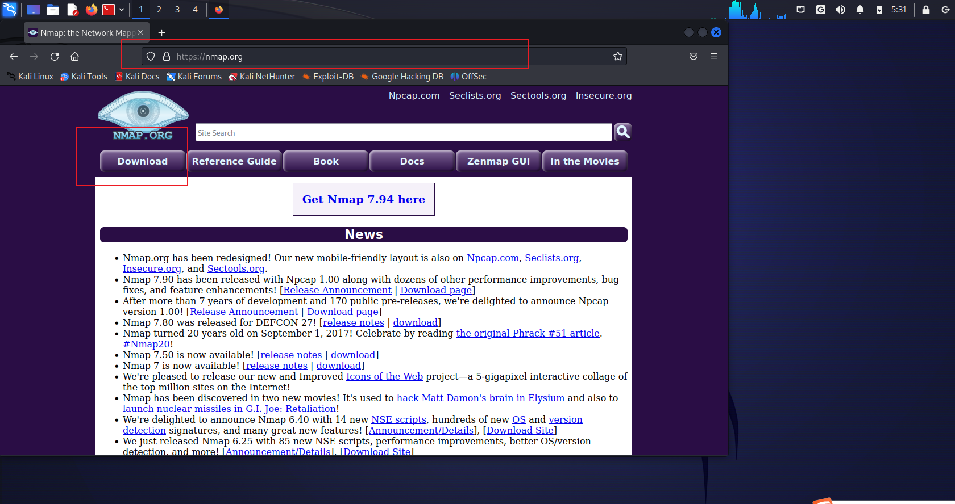Click the show desktop panel icon
955x504 pixels.
(x=34, y=10)
